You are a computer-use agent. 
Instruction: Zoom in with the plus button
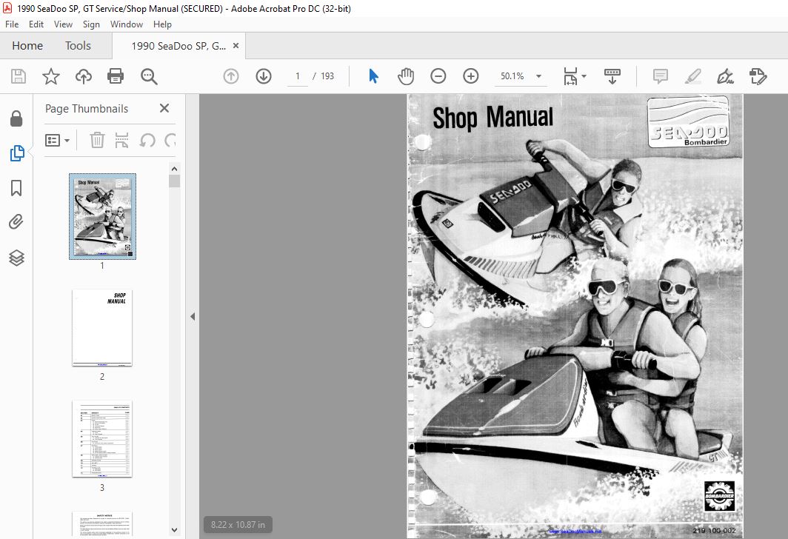pos(471,76)
